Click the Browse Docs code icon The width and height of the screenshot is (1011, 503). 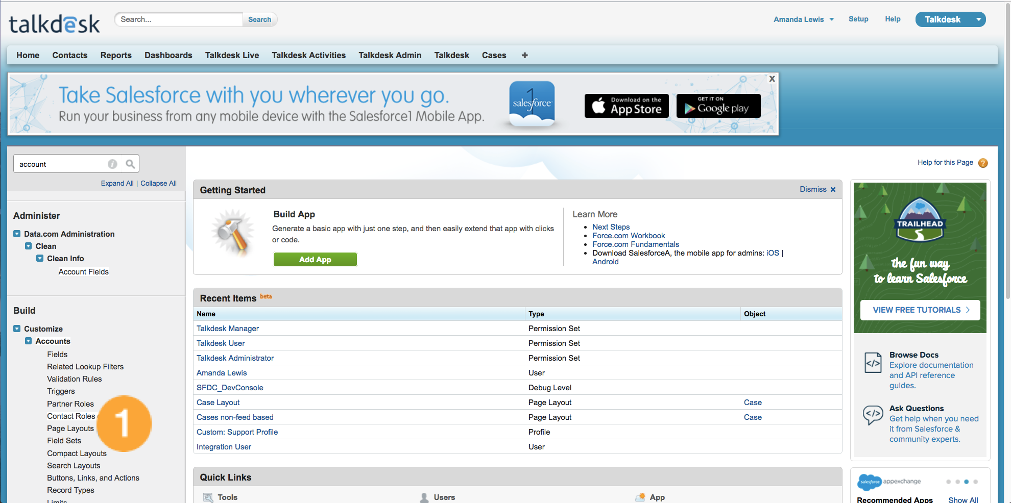(x=873, y=363)
